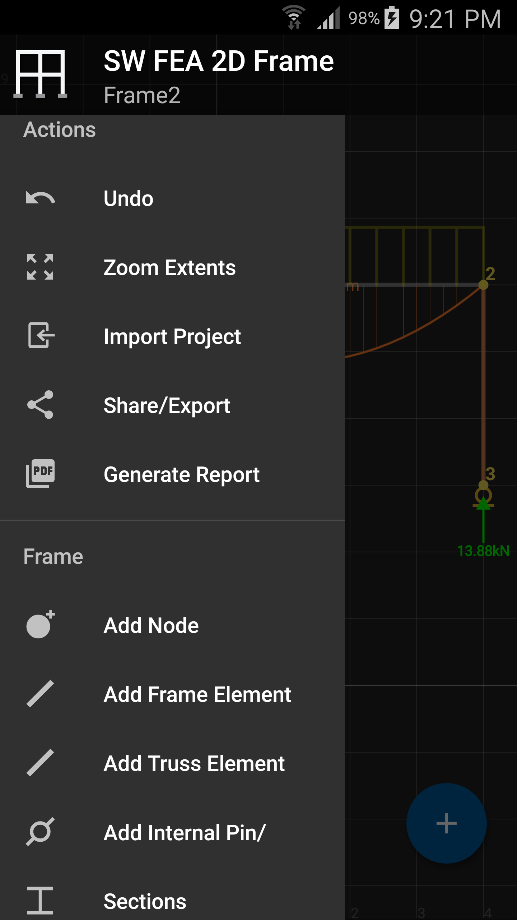Click node 2 on the frame canvas
The width and height of the screenshot is (517, 920).
(483, 285)
